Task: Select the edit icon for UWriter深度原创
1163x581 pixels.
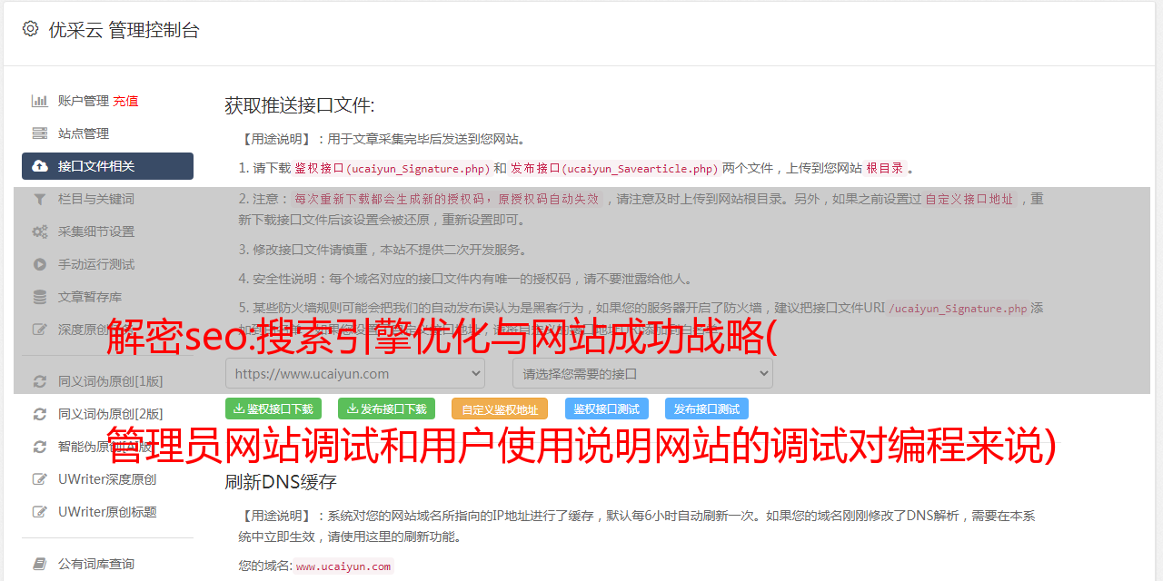Action: [x=40, y=479]
